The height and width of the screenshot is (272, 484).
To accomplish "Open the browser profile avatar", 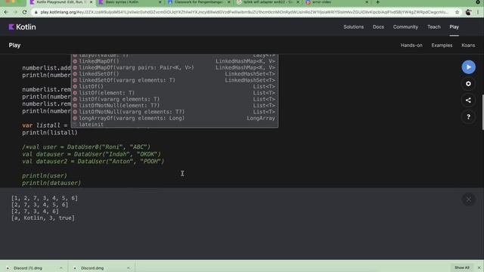I will pos(468,12).
